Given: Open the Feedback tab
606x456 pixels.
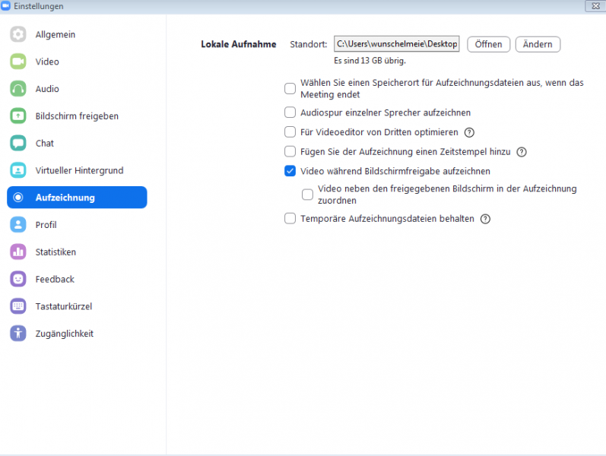Looking at the screenshot, I should tap(77, 279).
